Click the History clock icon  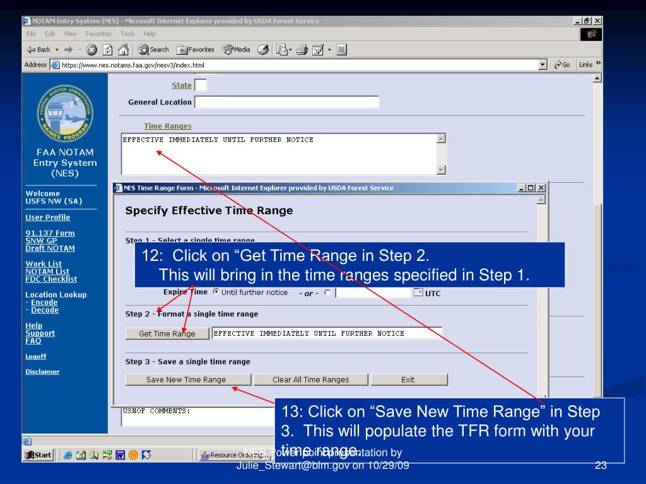pyautogui.click(x=263, y=50)
